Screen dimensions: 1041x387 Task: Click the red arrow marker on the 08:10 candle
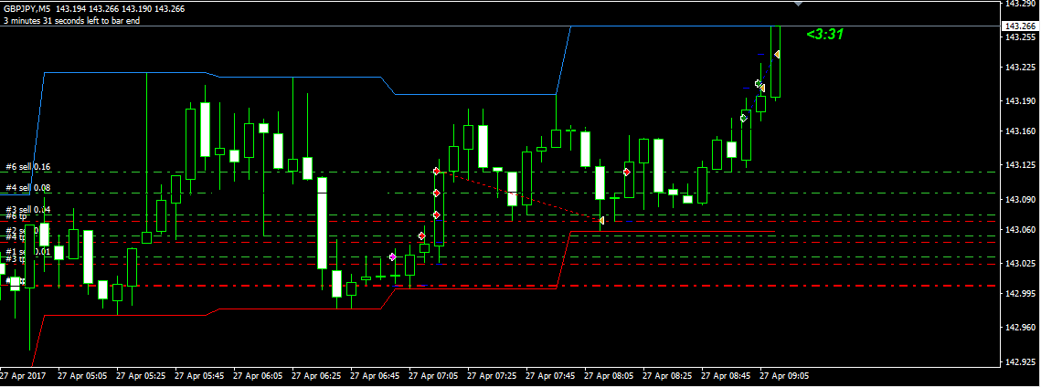[x=627, y=172]
